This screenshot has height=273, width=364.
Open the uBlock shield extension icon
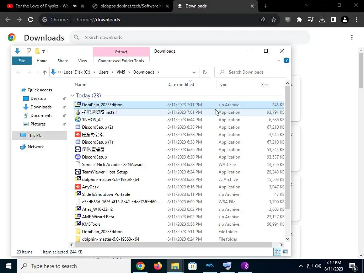(288, 20)
